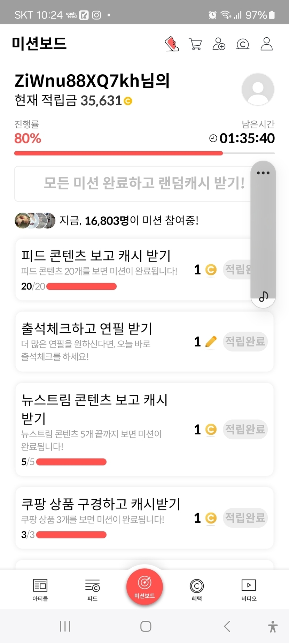The width and height of the screenshot is (289, 643).
Task: Tap the invite friend icon
Action: point(219,44)
